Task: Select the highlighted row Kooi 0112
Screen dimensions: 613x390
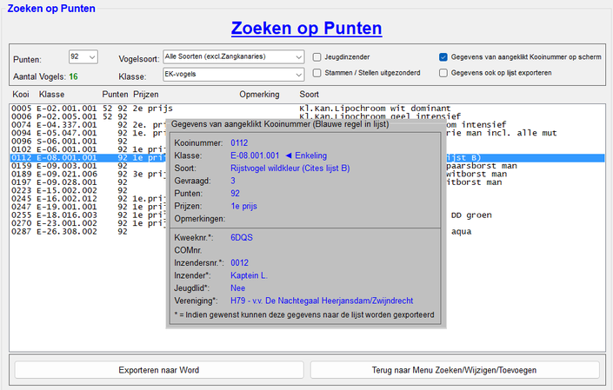Action: [x=87, y=158]
